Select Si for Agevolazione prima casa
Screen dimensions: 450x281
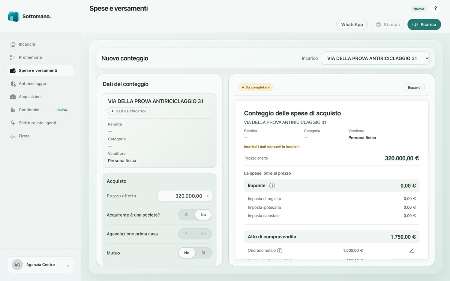187,234
